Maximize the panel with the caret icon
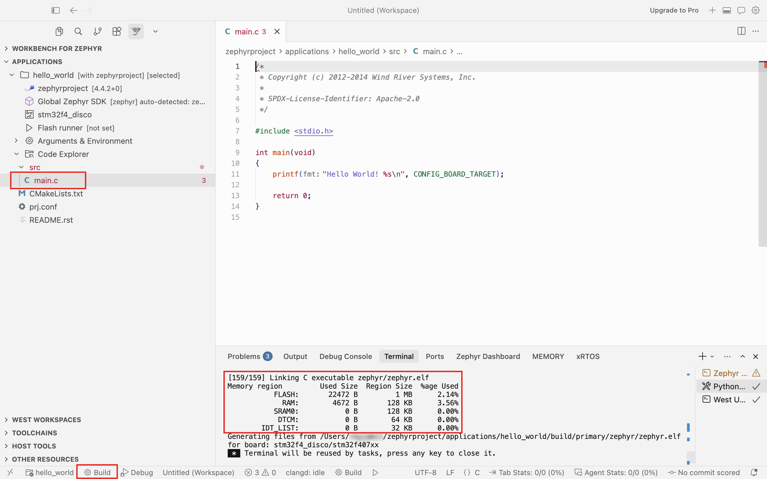The height and width of the screenshot is (479, 767). coord(743,356)
